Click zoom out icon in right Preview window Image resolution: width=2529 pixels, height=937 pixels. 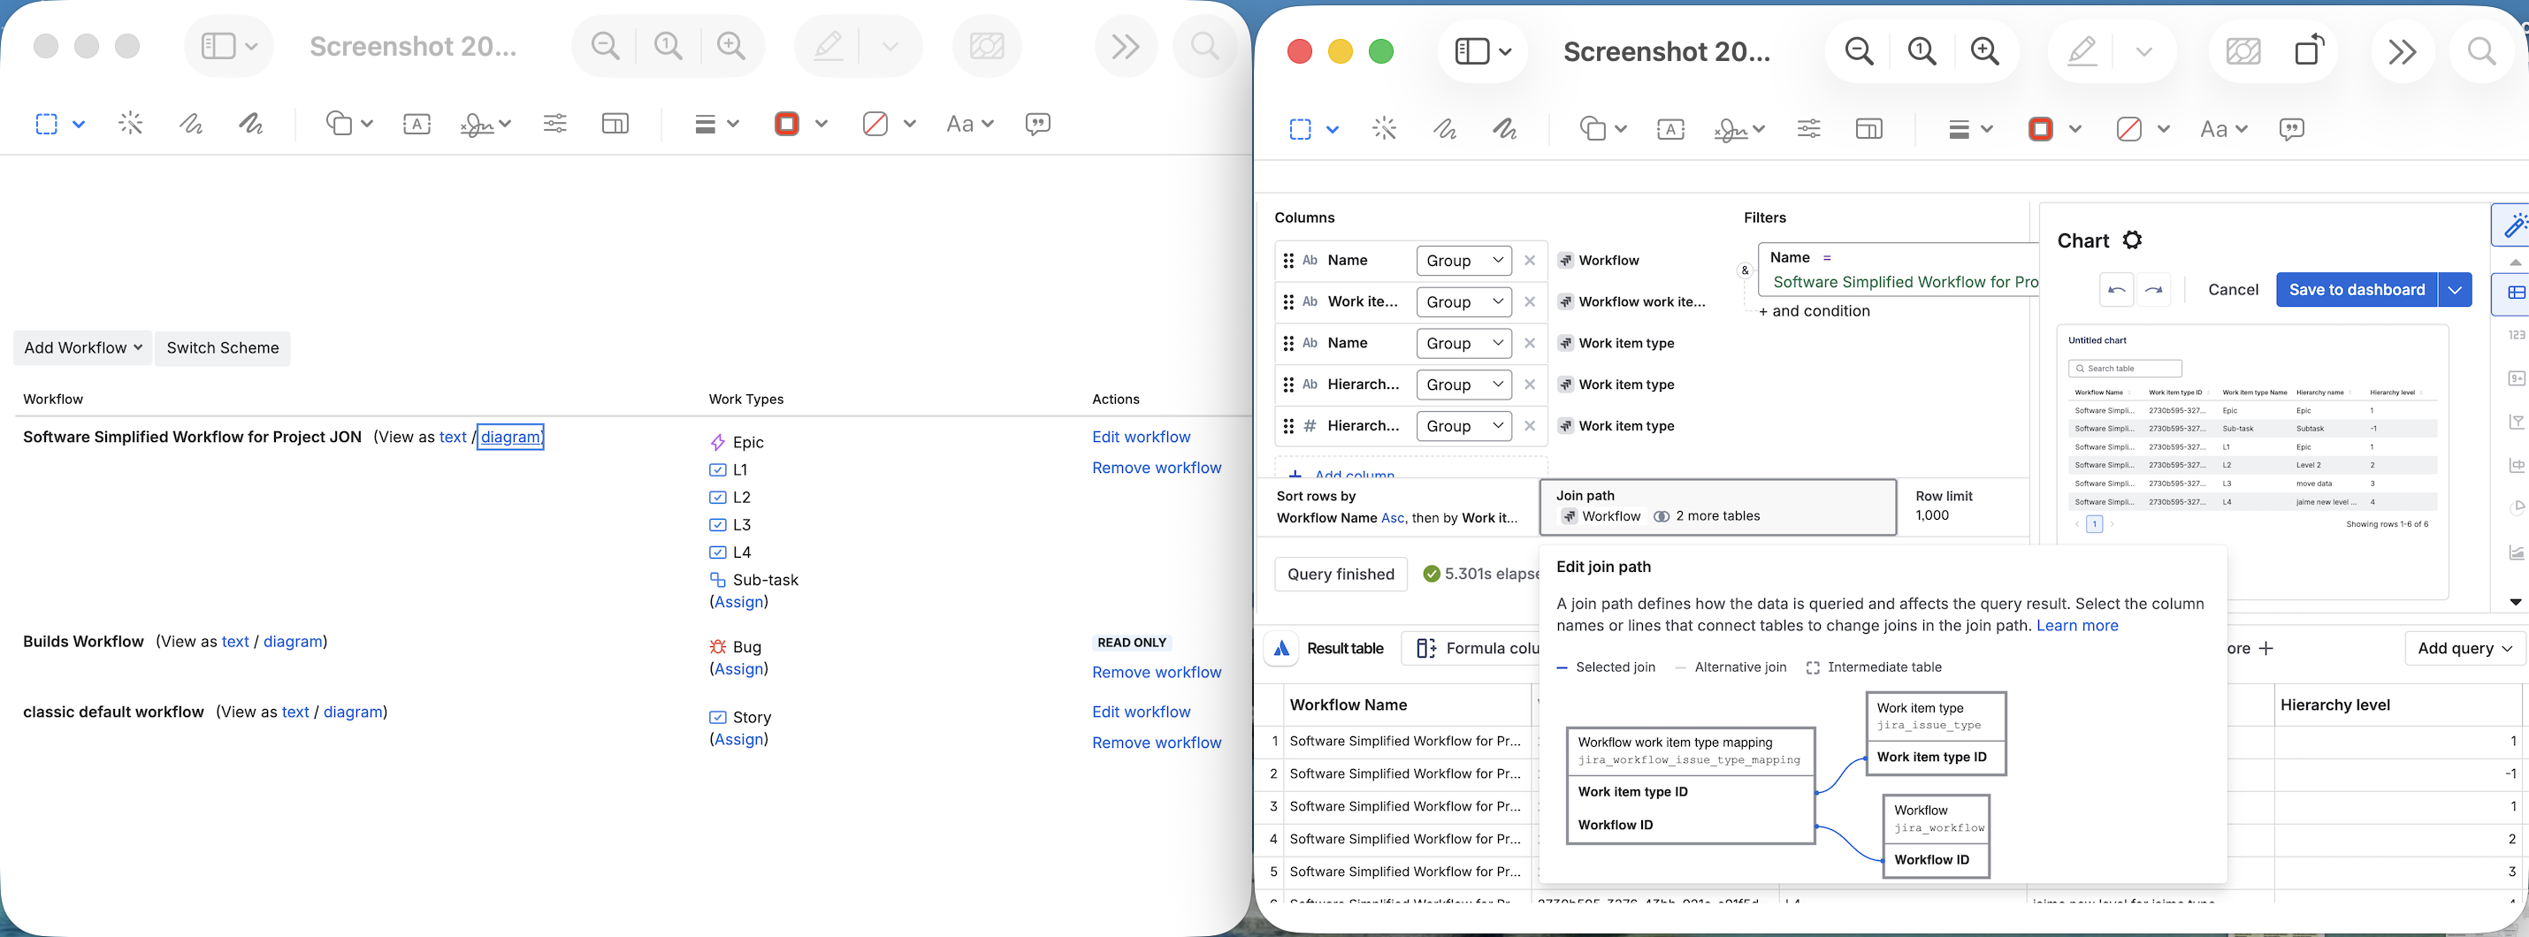click(1859, 51)
